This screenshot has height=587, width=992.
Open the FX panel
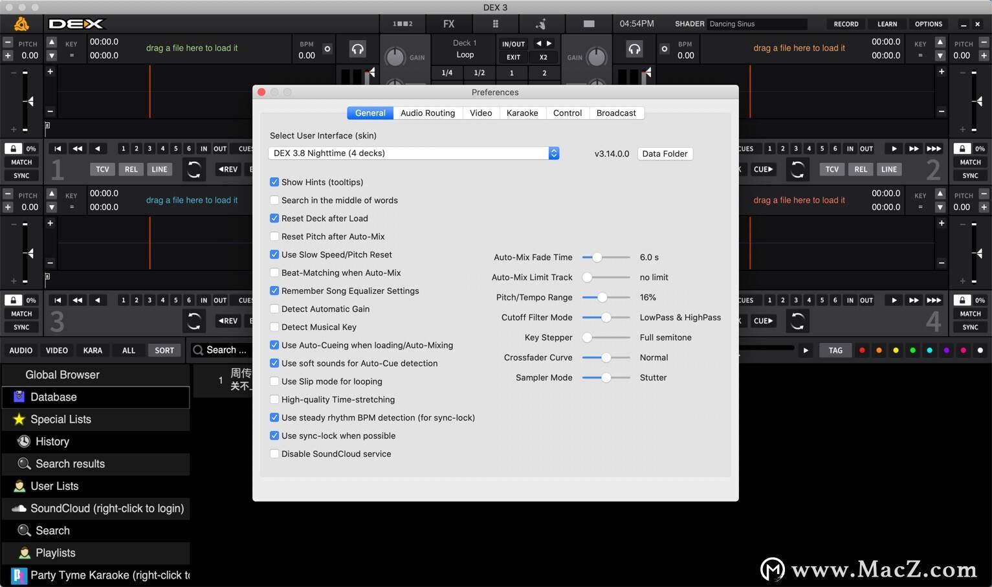448,24
